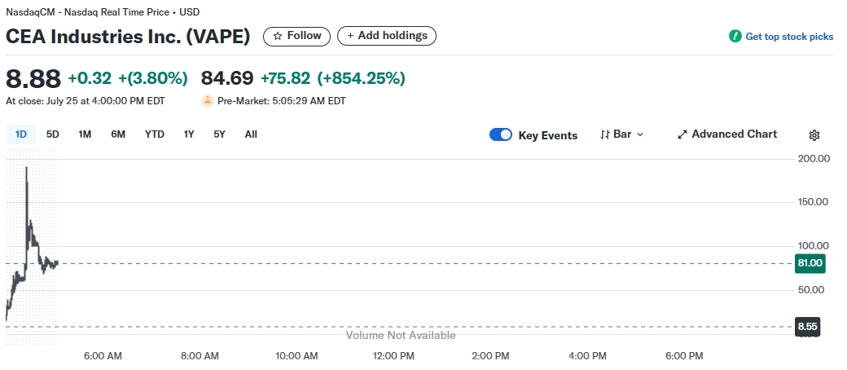
Task: Open the Get top stock picks link
Action: click(789, 37)
